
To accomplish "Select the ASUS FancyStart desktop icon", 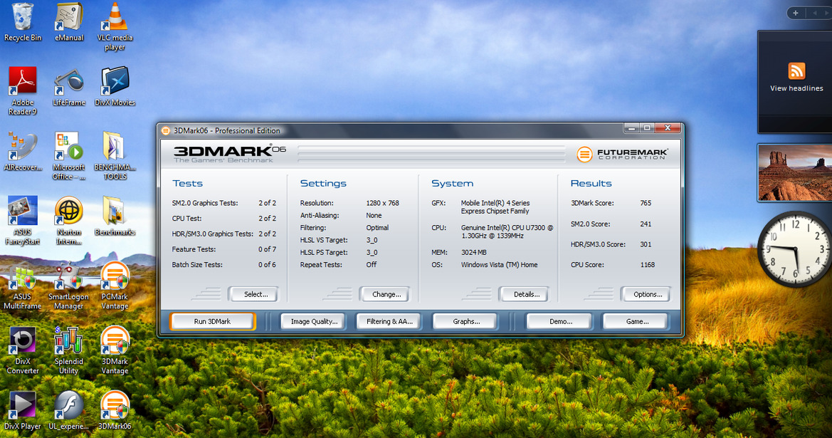I will pos(22,220).
